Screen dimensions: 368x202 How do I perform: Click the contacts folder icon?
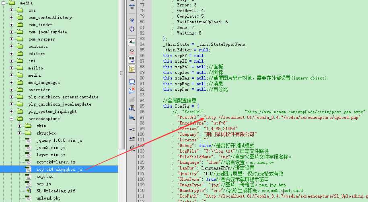pyautogui.click(x=20, y=46)
